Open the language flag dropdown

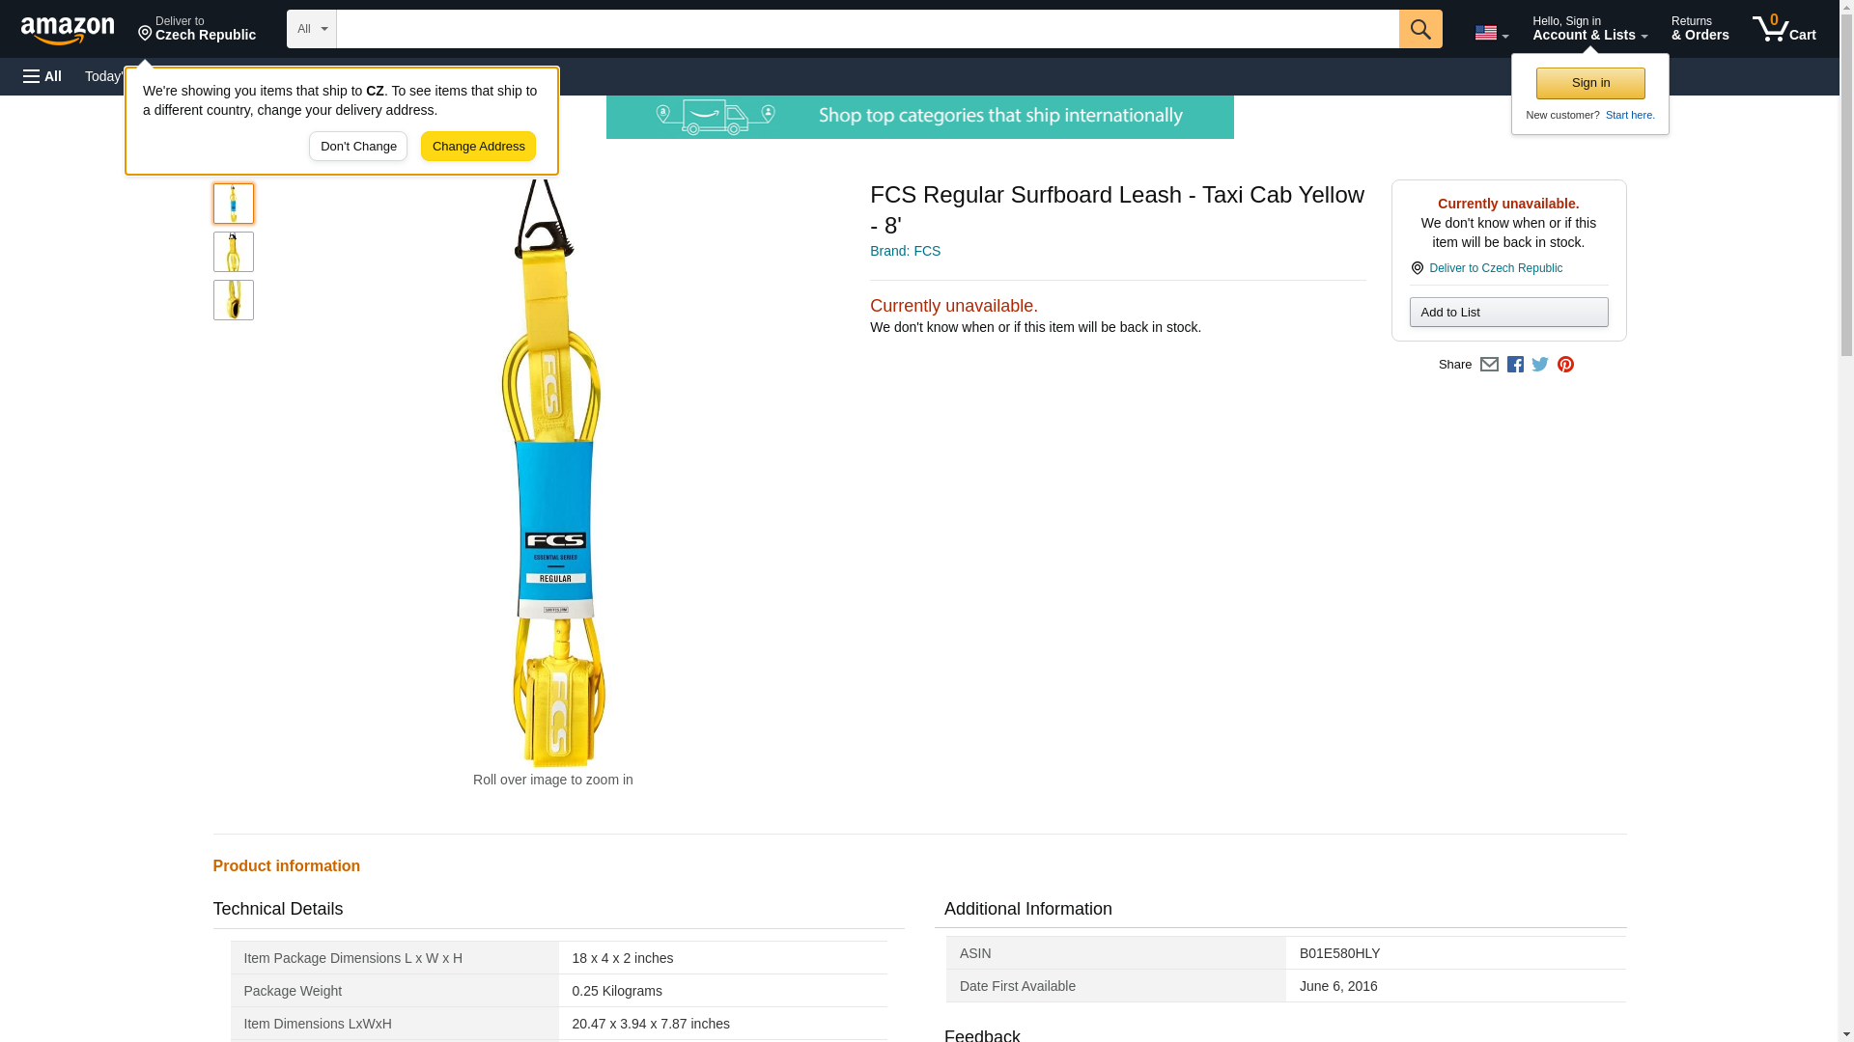(x=1491, y=33)
